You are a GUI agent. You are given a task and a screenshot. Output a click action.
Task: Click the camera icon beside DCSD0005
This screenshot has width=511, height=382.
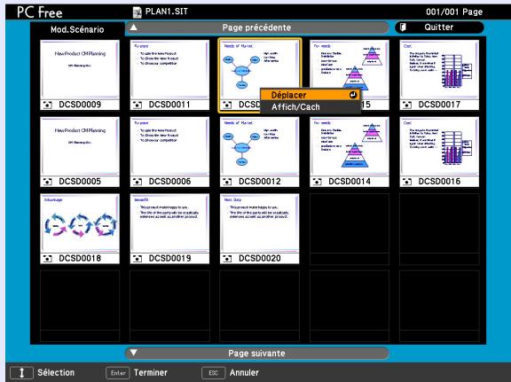[x=48, y=182]
